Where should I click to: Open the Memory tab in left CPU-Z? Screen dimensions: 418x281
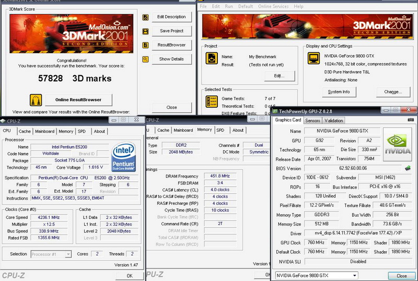[66, 131]
